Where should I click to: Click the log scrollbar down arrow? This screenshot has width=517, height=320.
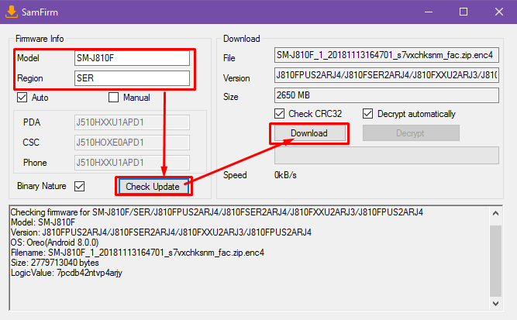495,304
